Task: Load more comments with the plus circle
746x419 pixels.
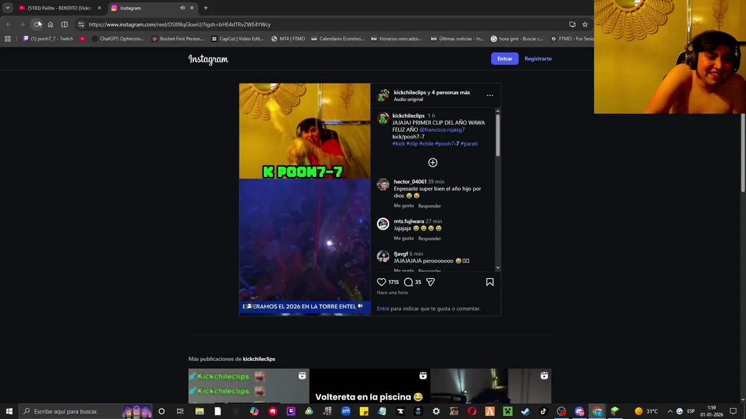Action: point(432,162)
